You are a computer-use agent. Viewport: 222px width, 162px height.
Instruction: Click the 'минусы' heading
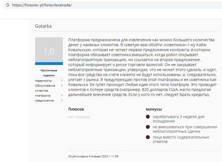click(154, 109)
